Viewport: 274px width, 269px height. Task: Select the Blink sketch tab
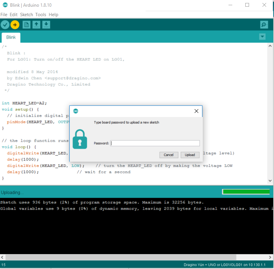click(x=11, y=37)
